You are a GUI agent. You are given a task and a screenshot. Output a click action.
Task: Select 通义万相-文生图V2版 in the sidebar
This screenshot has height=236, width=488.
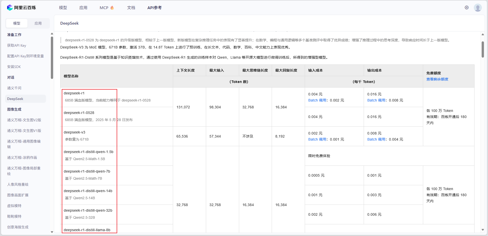pyautogui.click(x=24, y=120)
